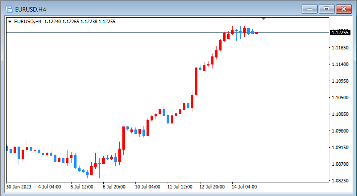Click the tall red candle rising past 1.10950
The image size is (357, 196).
[x=196, y=81]
